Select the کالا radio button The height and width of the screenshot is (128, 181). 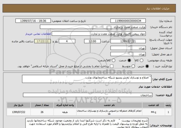point(141,60)
